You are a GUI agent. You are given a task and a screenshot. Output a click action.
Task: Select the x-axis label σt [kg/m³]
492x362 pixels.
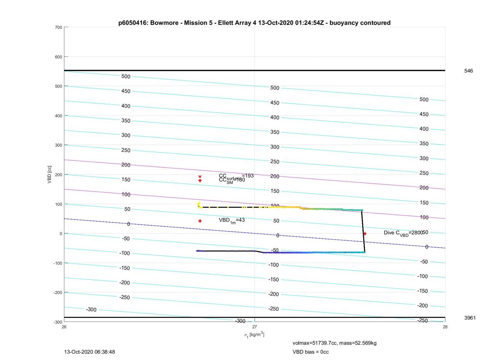[x=254, y=335]
